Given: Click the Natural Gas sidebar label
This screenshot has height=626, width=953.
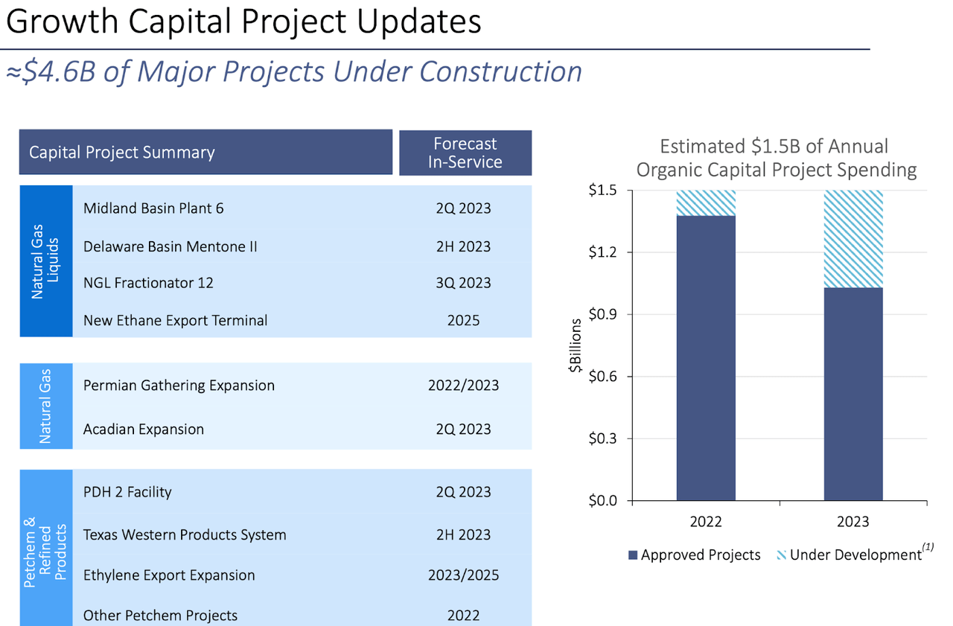Looking at the screenshot, I should (x=45, y=406).
